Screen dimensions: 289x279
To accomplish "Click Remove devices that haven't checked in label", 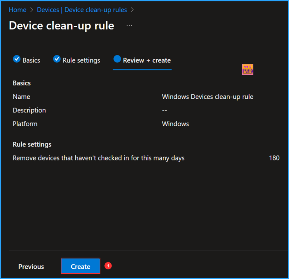I will 98,158.
